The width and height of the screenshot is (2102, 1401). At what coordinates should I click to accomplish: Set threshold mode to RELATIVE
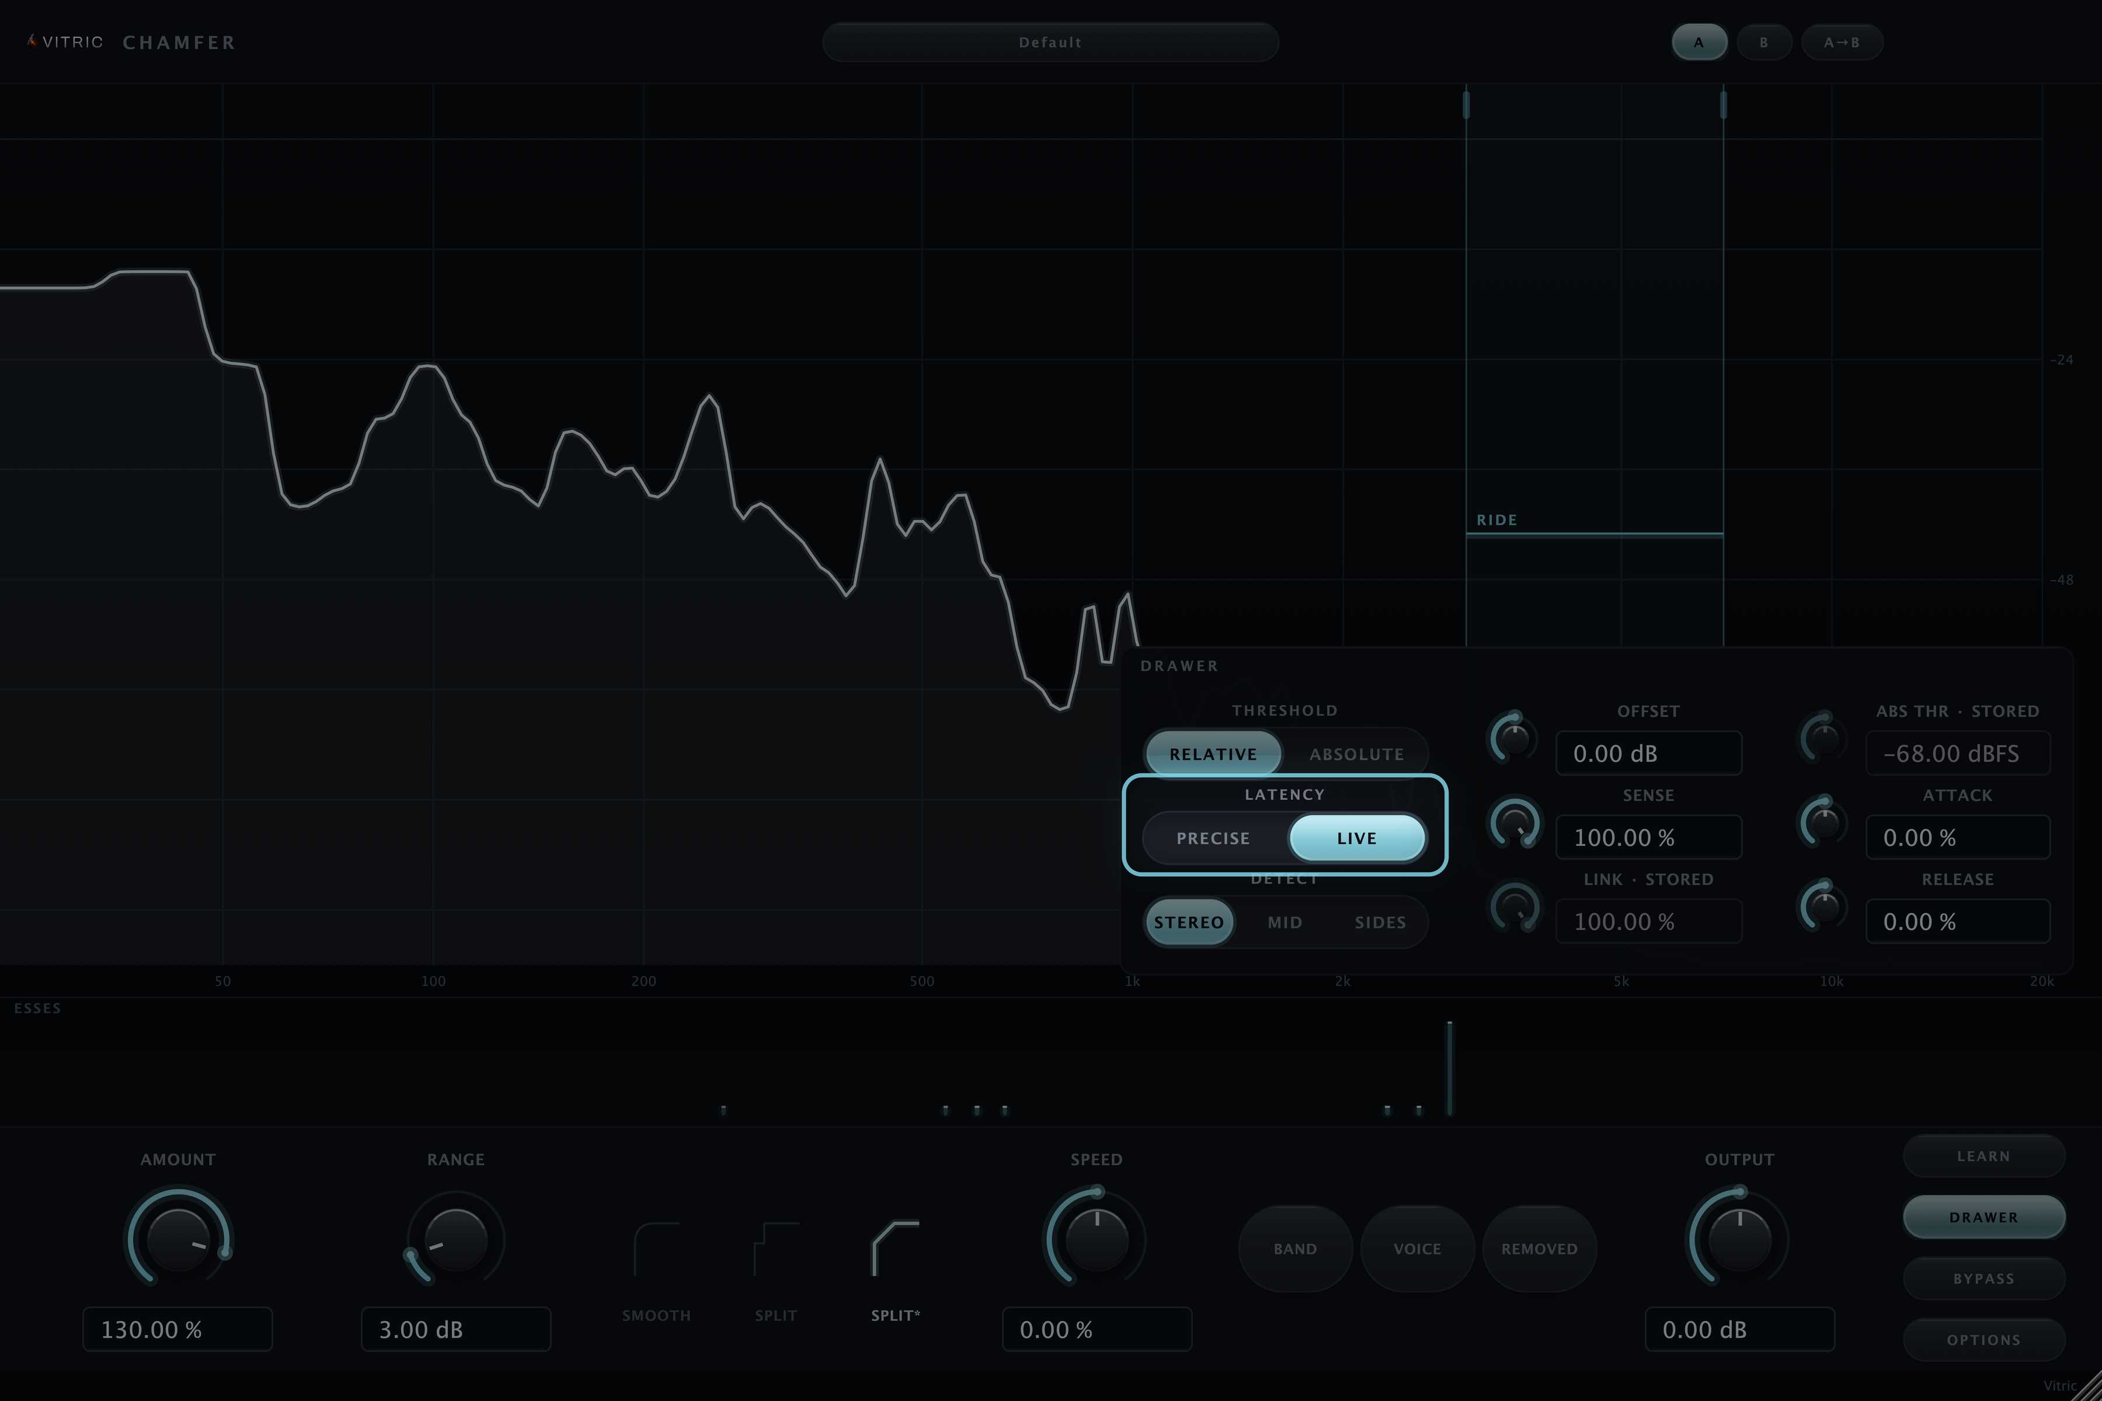[1213, 754]
